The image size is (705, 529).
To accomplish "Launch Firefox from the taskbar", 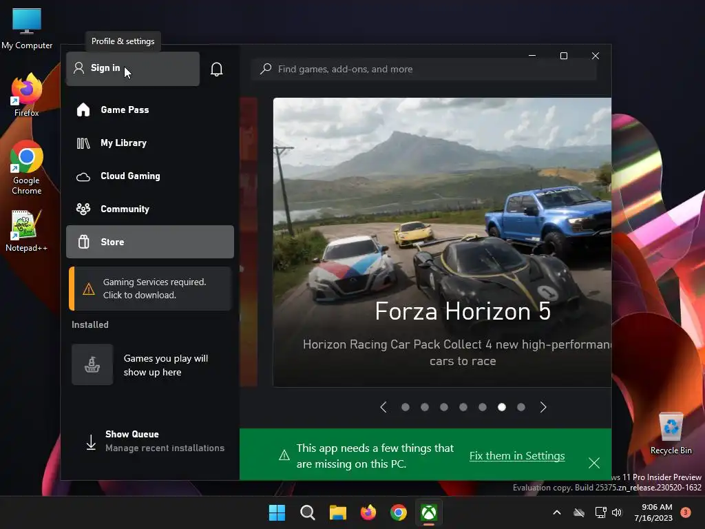I will coord(368,512).
